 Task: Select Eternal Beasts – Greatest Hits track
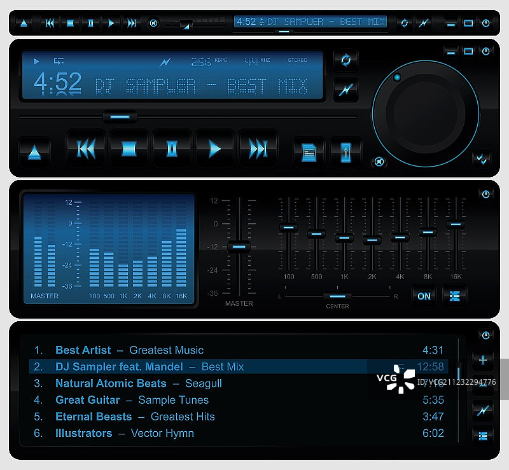pos(135,417)
